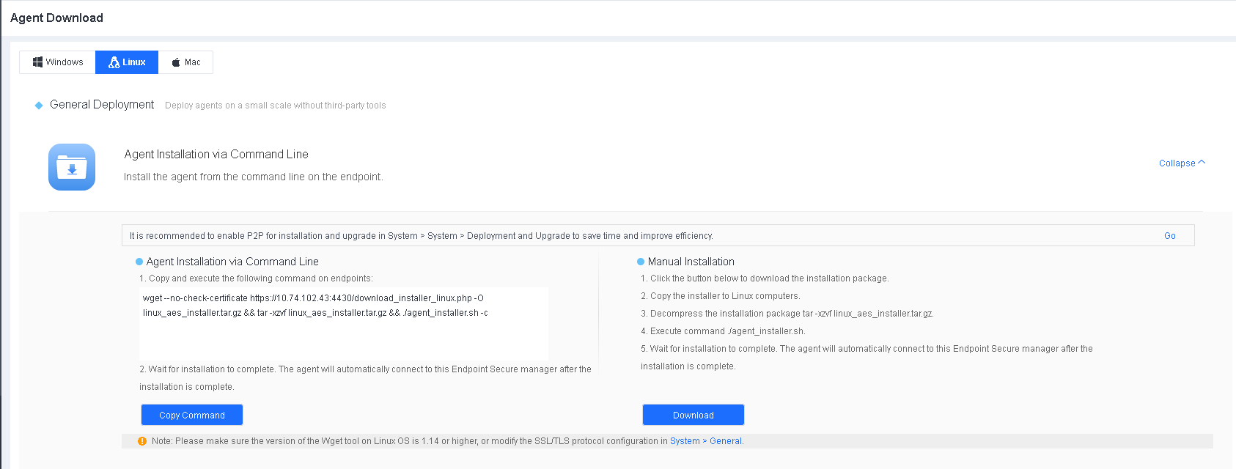Select the Mac tab
Image resolution: width=1236 pixels, height=469 pixels.
pyautogui.click(x=185, y=62)
